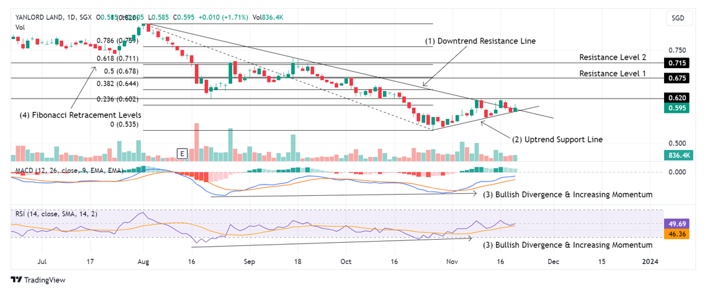Click the 0.500 price scale value
720x298 pixels.
tap(677, 144)
